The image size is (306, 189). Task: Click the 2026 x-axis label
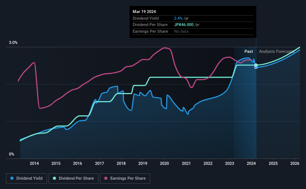point(295,163)
